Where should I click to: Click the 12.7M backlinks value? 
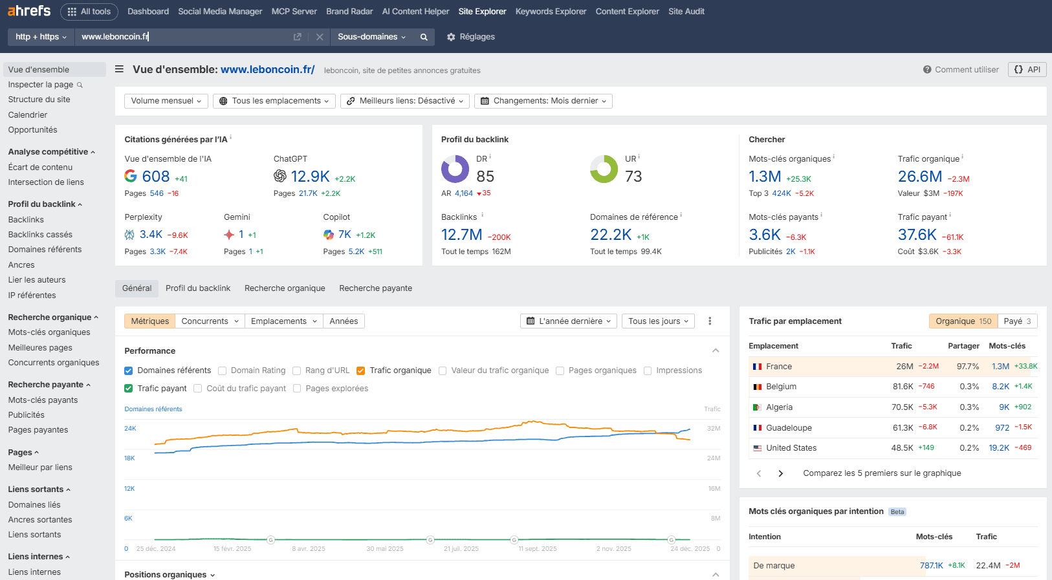pyautogui.click(x=462, y=235)
